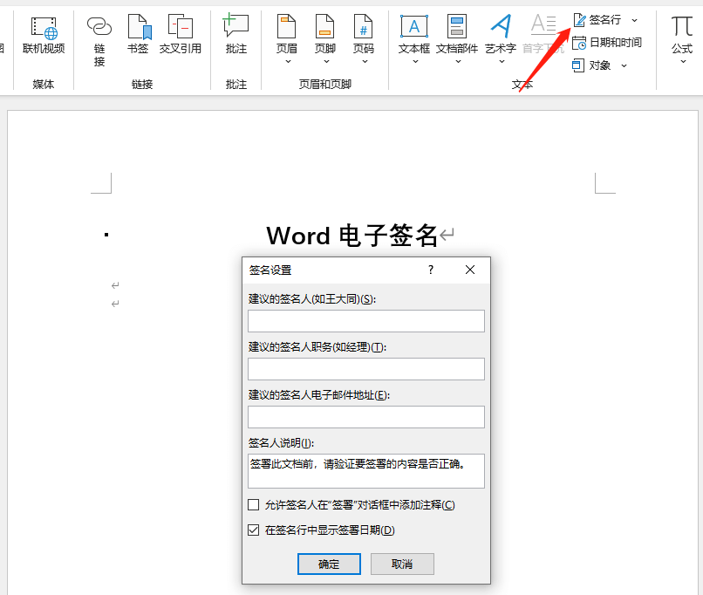Click the help question mark in dialog
This screenshot has height=595, width=703.
click(x=430, y=270)
